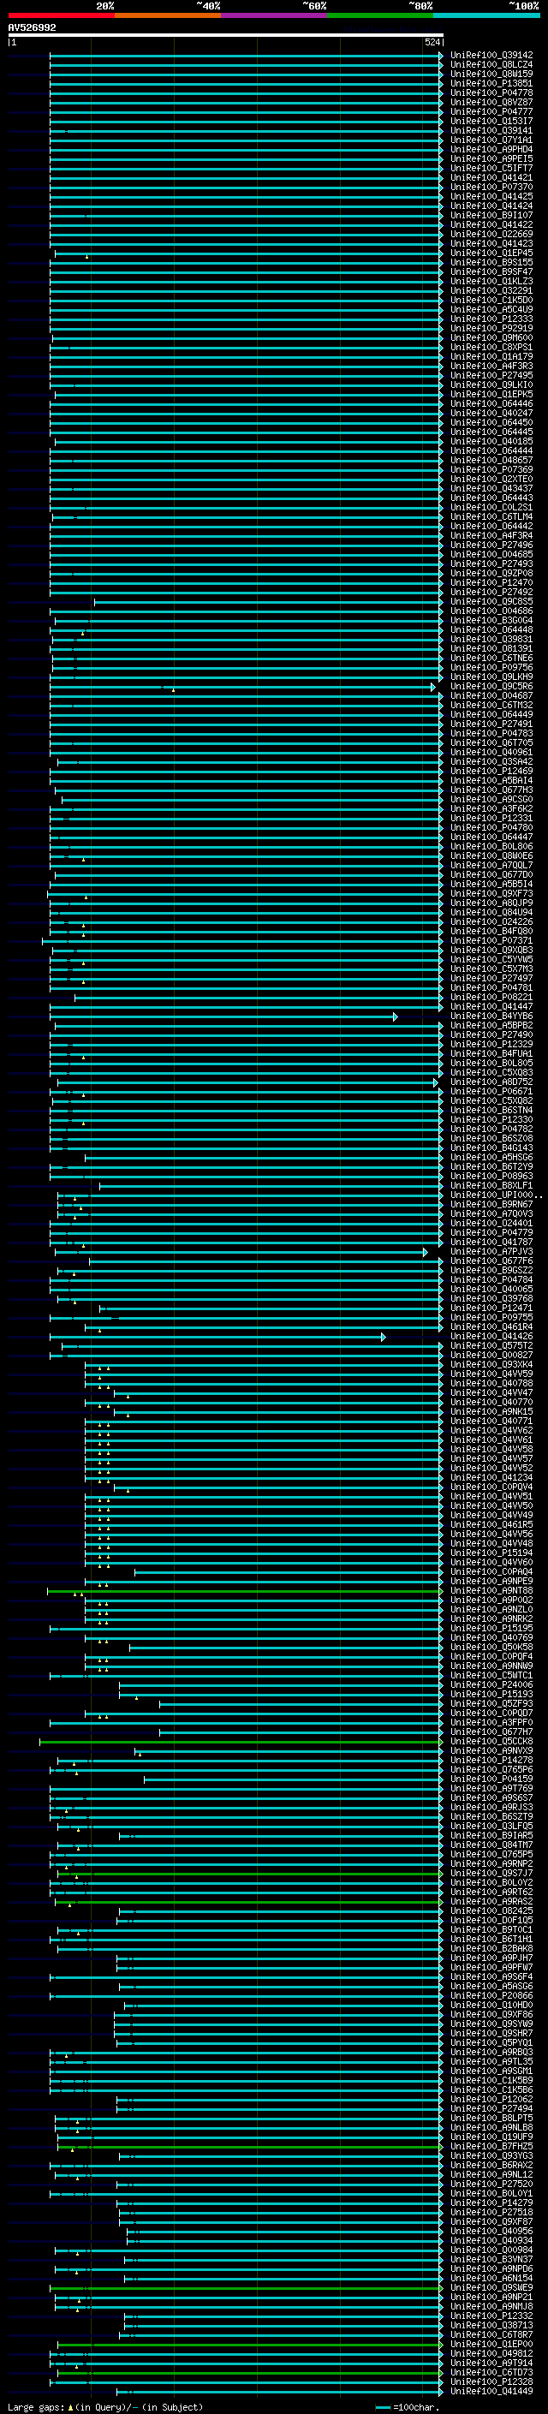Open UniRef100_O22669 entry
Screen dimensions: 548x2414
(491, 235)
